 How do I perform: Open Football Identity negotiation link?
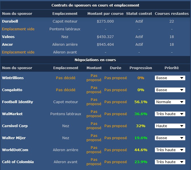tap(17, 102)
